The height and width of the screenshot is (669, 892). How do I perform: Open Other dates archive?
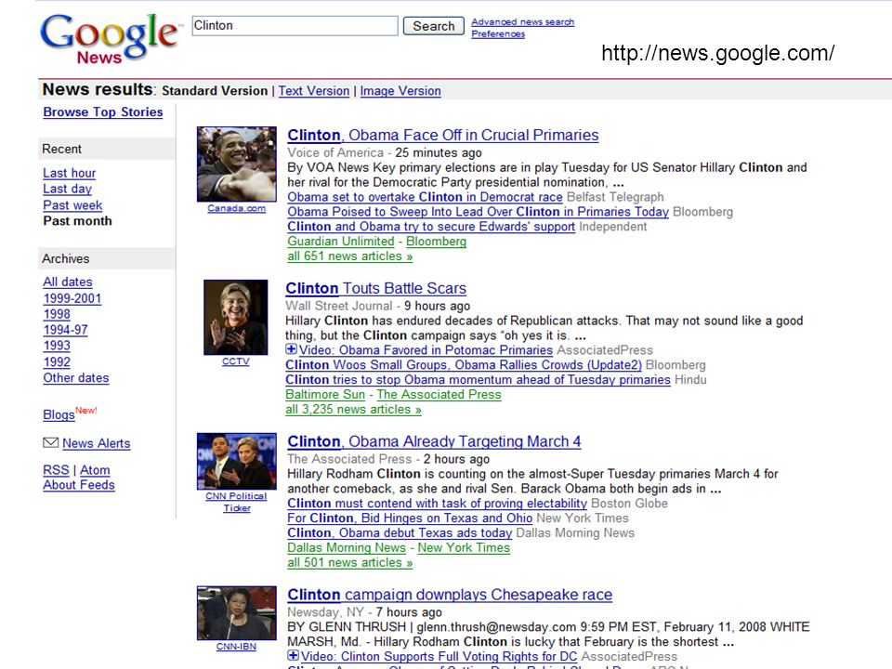[76, 378]
